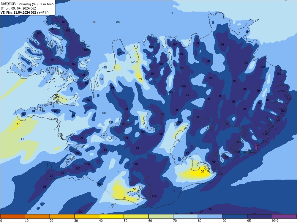Viewport: 297px width, 223px height.
Task: Choose the 95–99.9 dark navy legend swatch
Action: click(x=260, y=216)
